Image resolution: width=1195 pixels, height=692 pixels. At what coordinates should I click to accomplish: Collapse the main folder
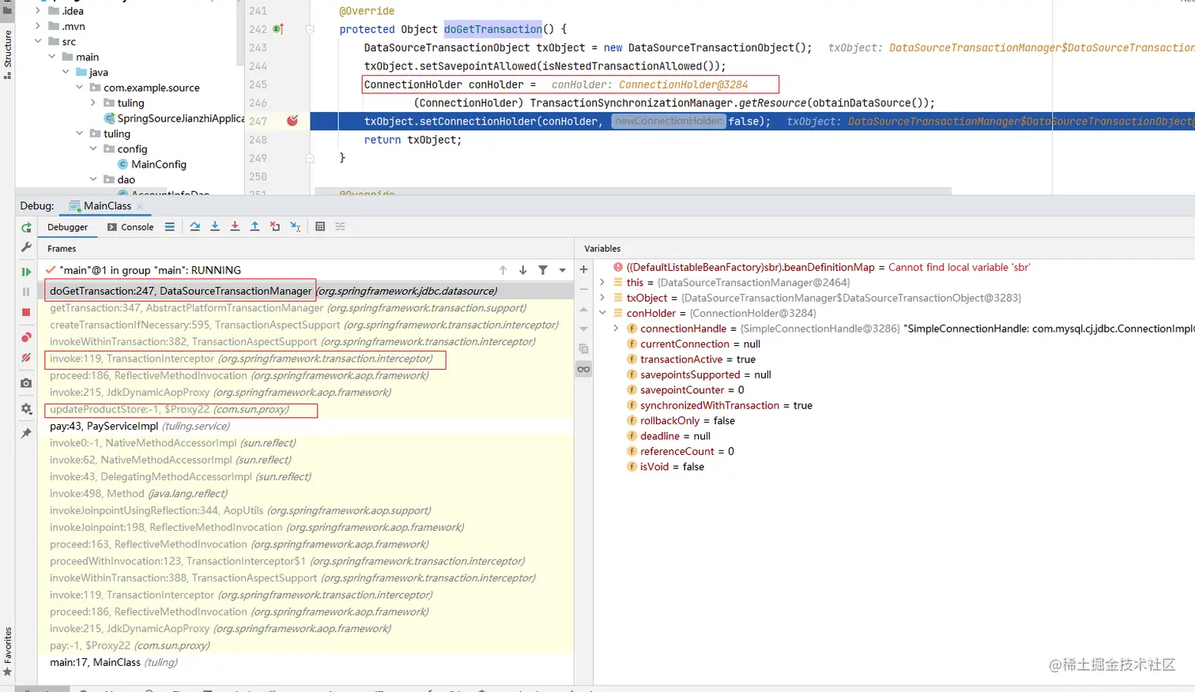pyautogui.click(x=51, y=57)
